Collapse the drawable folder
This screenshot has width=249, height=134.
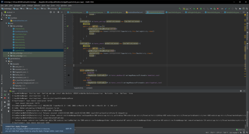pos(9,64)
